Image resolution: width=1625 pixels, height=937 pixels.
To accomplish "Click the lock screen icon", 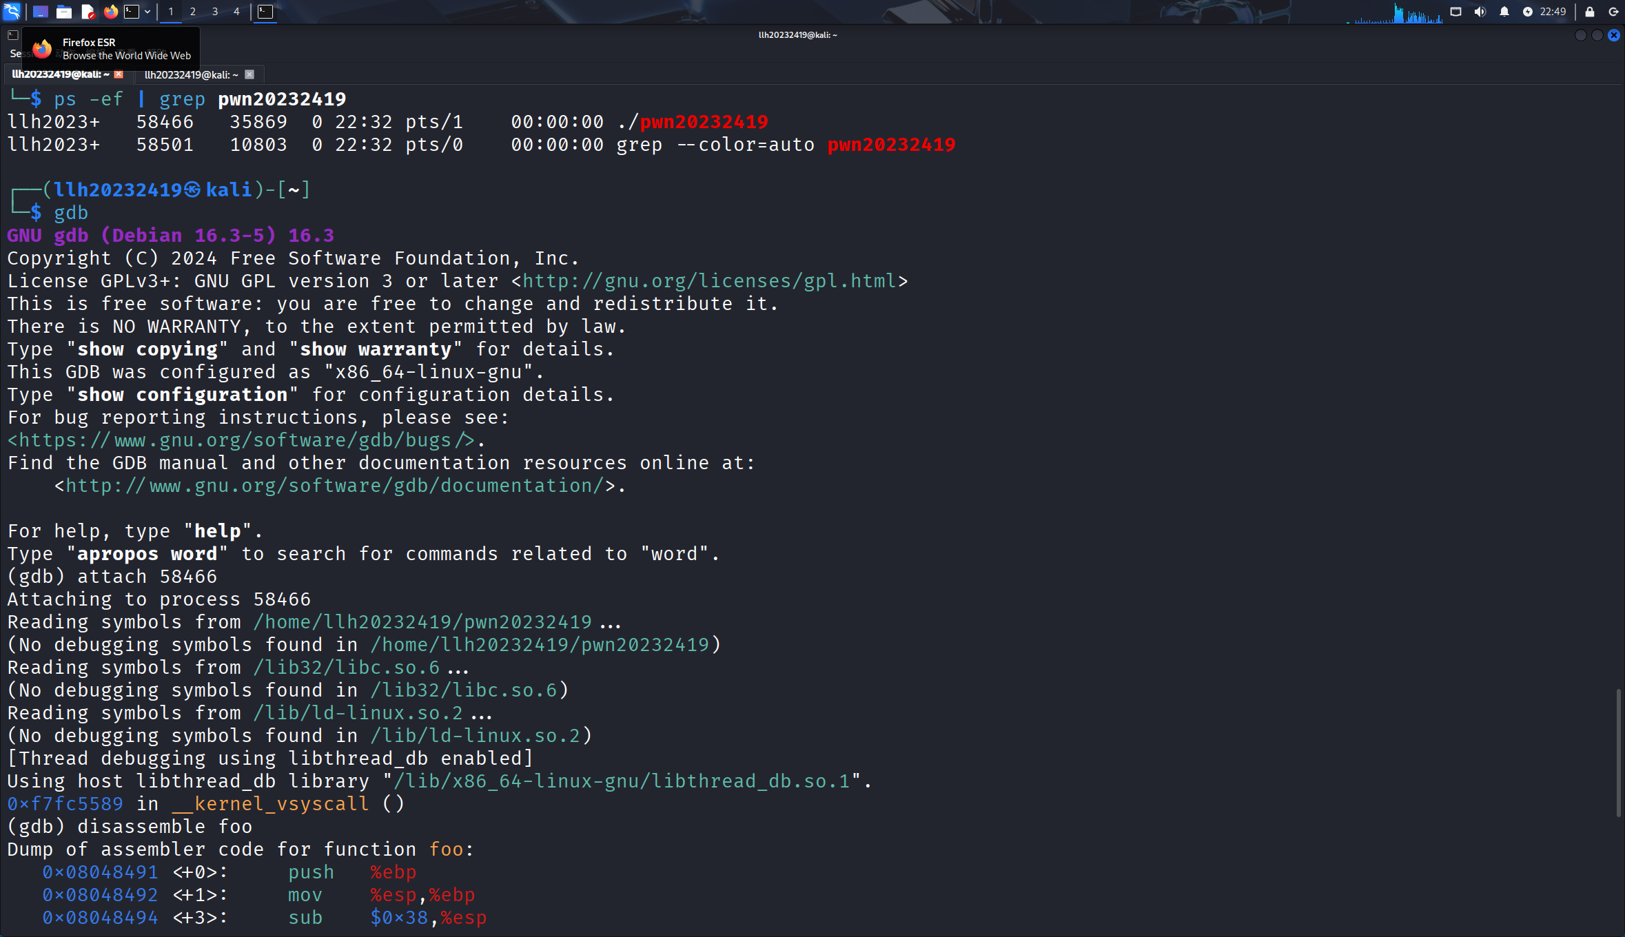I will (x=1590, y=11).
